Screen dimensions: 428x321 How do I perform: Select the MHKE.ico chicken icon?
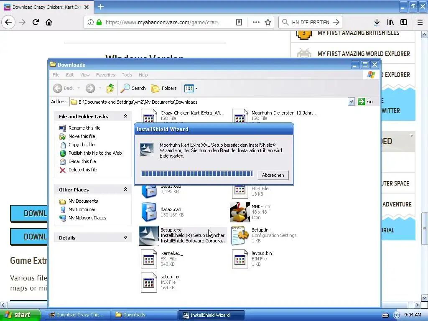239,212
